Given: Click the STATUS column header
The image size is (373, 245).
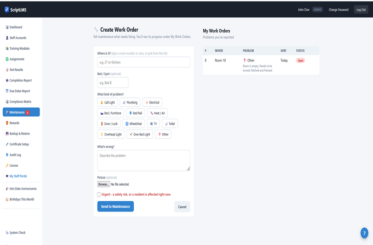Looking at the screenshot, I should click(300, 51).
